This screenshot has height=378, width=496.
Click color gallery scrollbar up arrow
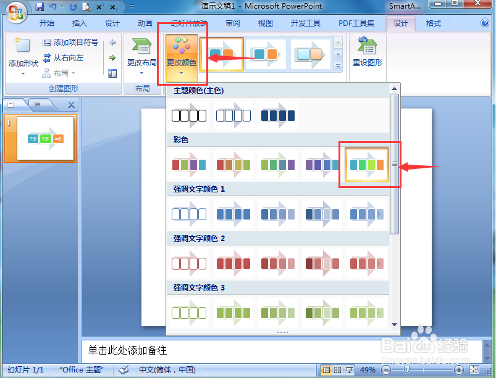pos(394,89)
